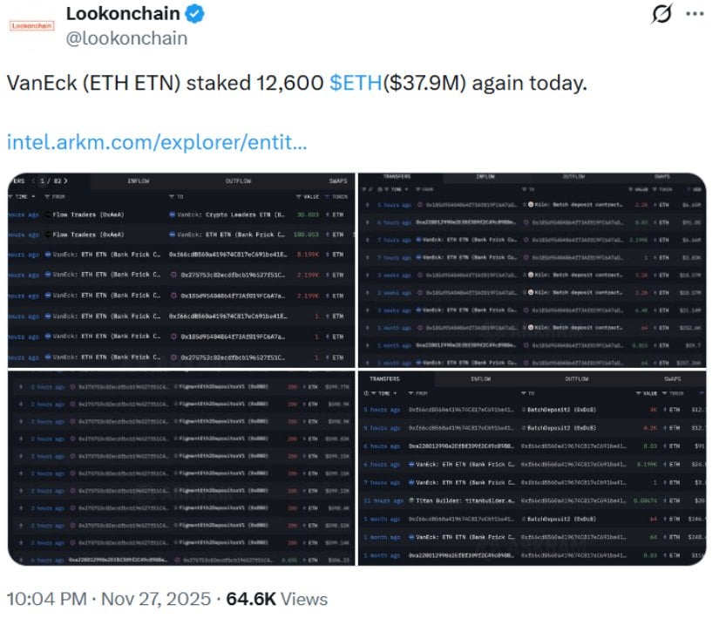Go to next page using pagination arrow
The width and height of the screenshot is (719, 619).
pos(64,181)
